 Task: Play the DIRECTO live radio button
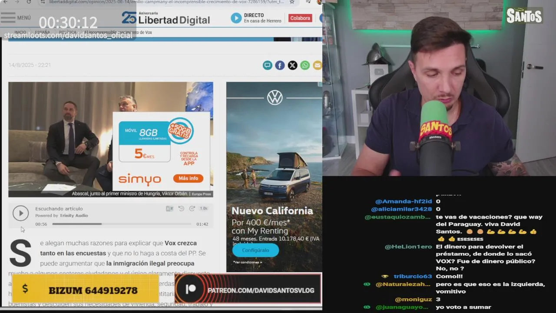(x=236, y=18)
